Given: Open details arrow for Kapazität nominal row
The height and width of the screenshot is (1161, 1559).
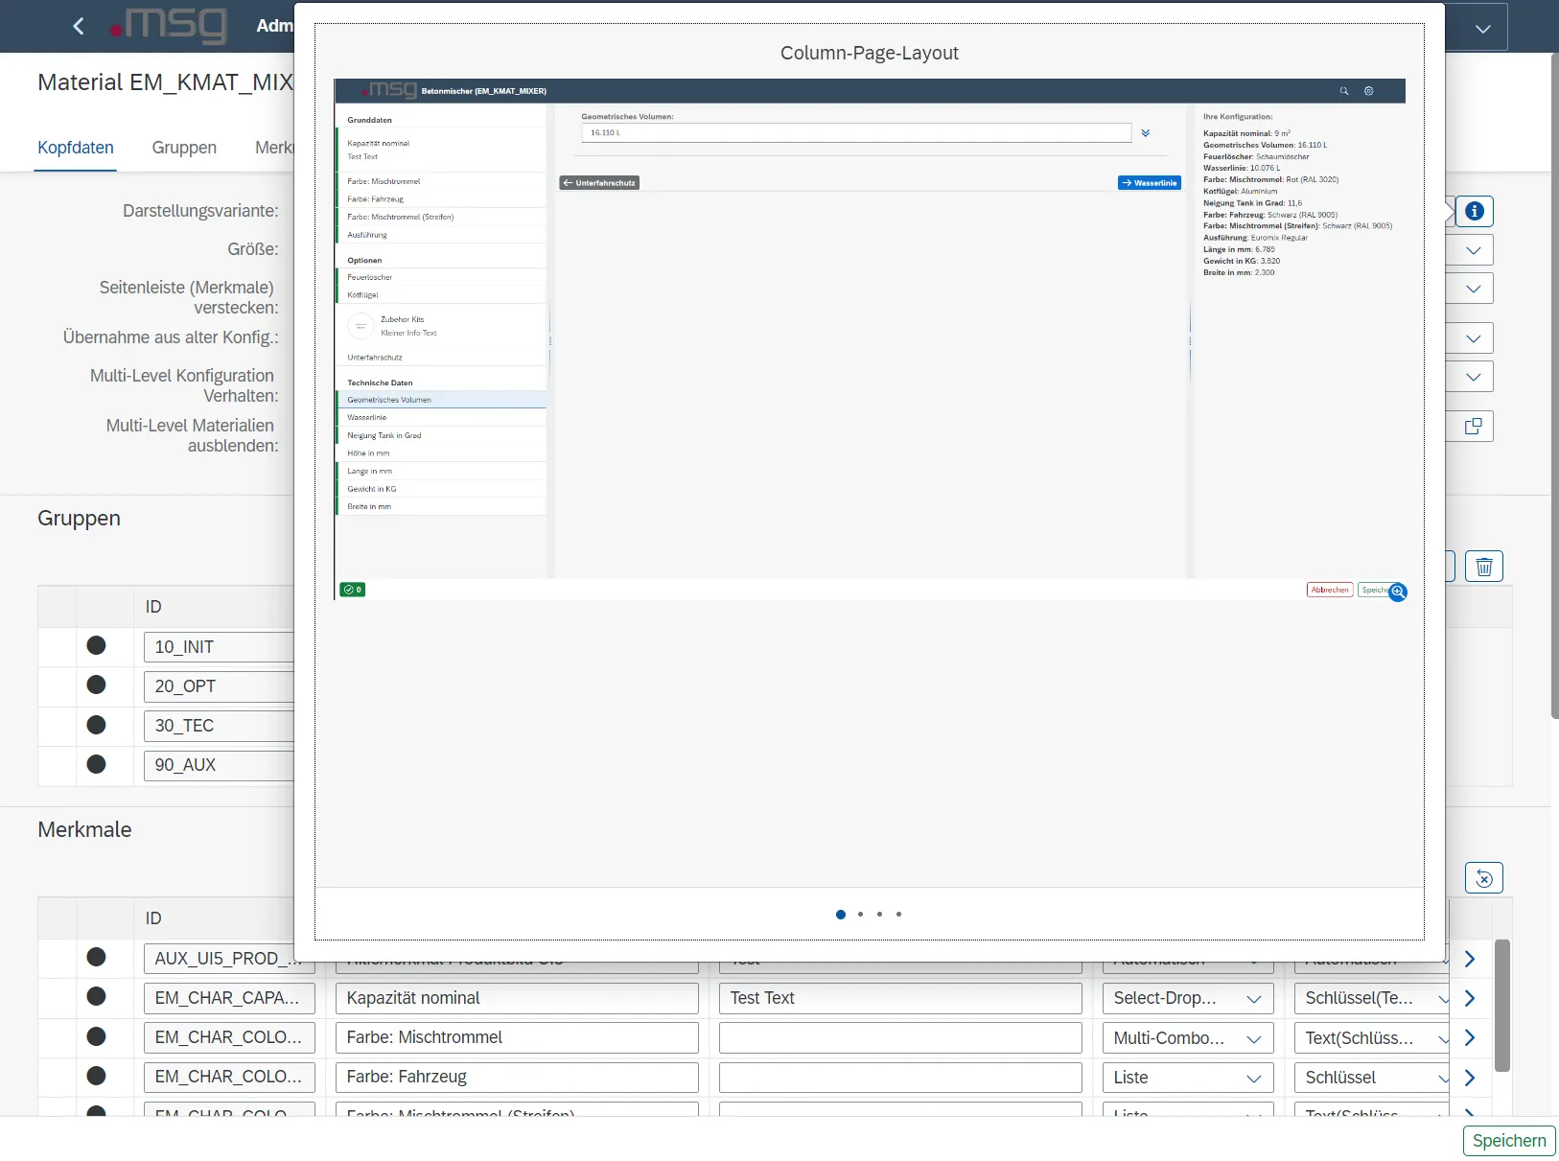Looking at the screenshot, I should [x=1470, y=998].
